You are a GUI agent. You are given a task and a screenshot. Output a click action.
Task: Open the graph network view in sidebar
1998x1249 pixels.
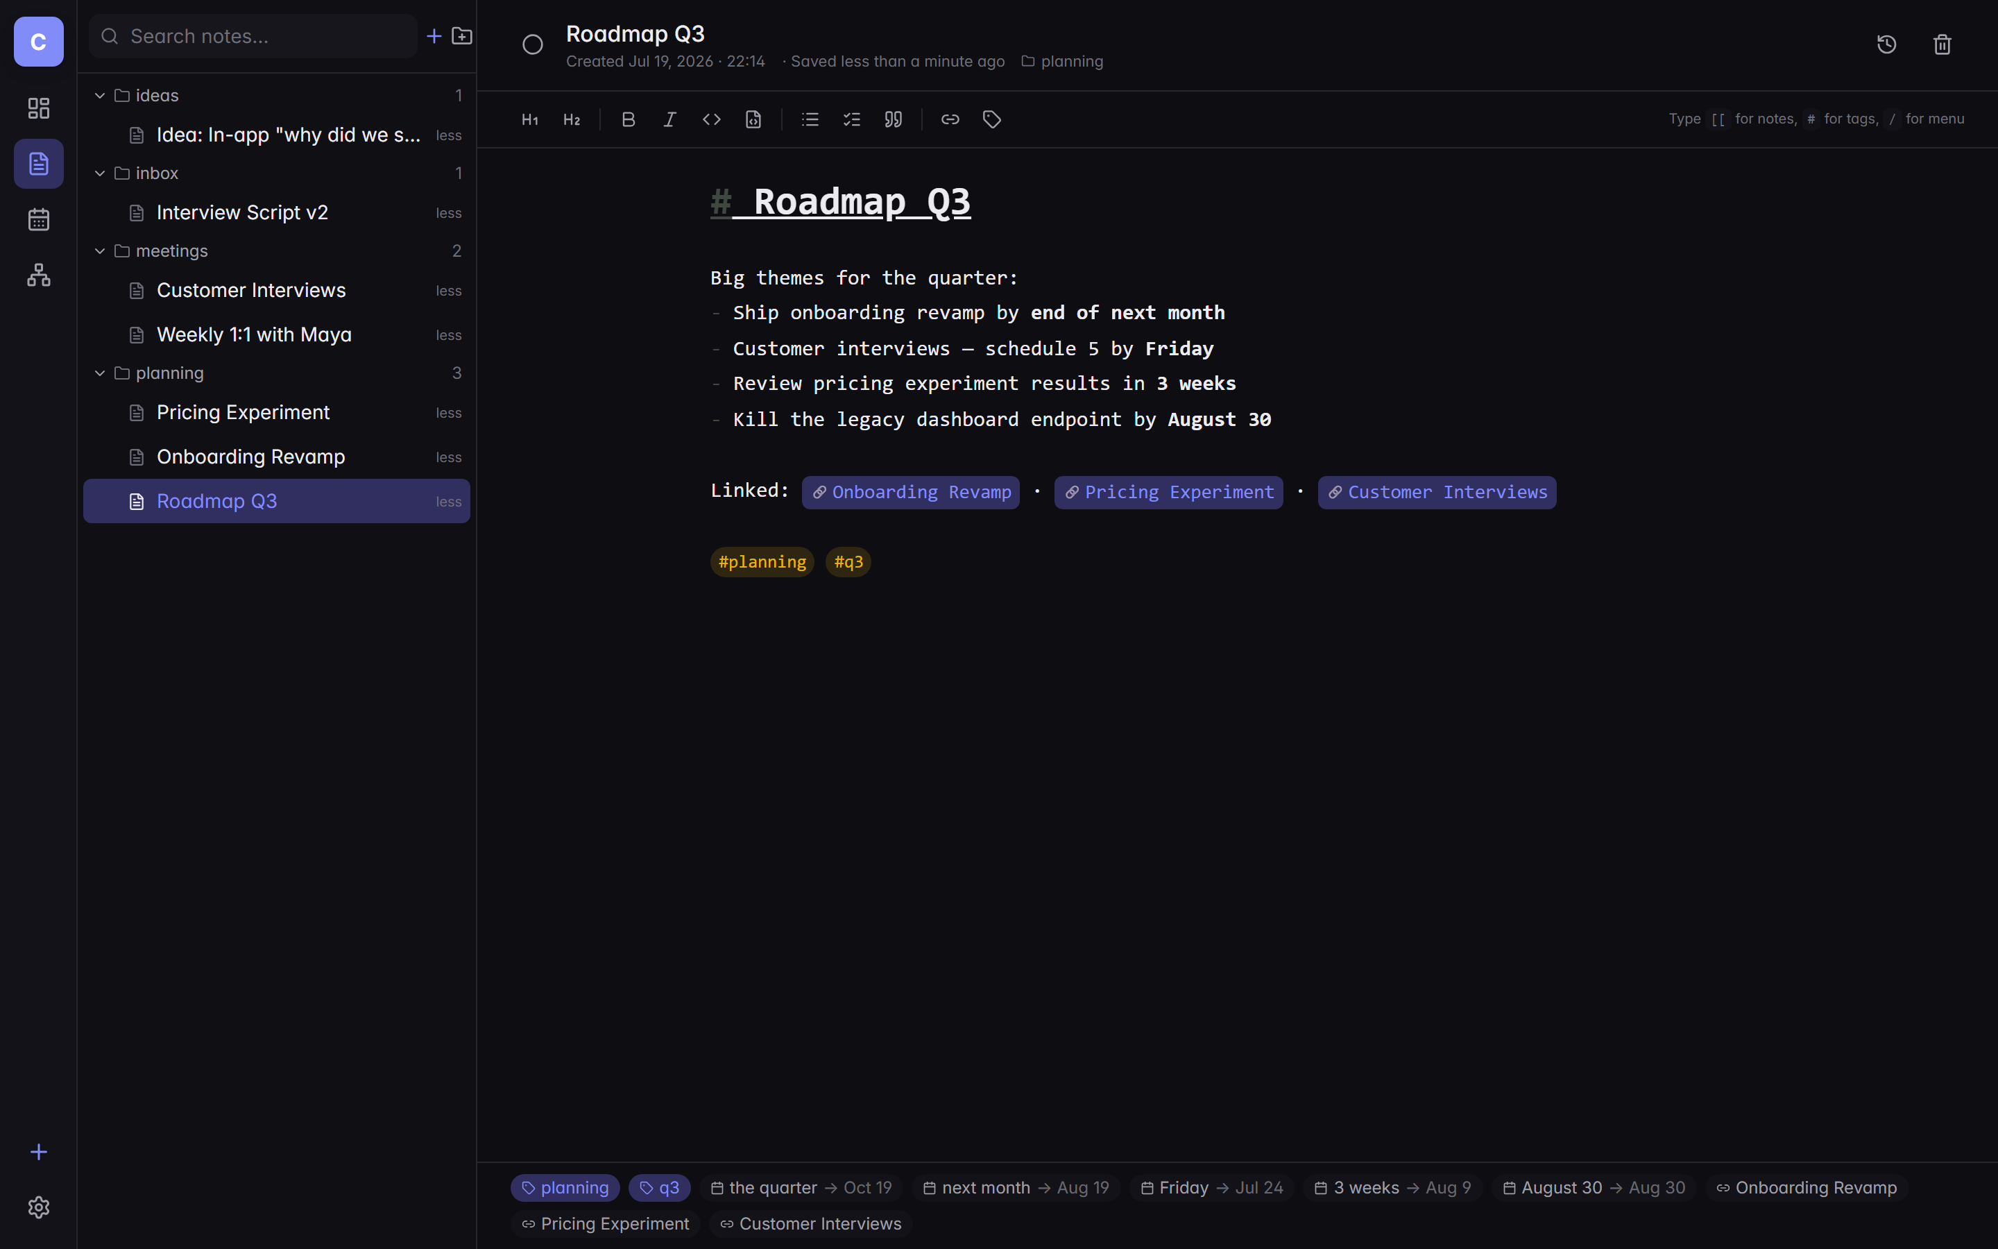point(39,275)
